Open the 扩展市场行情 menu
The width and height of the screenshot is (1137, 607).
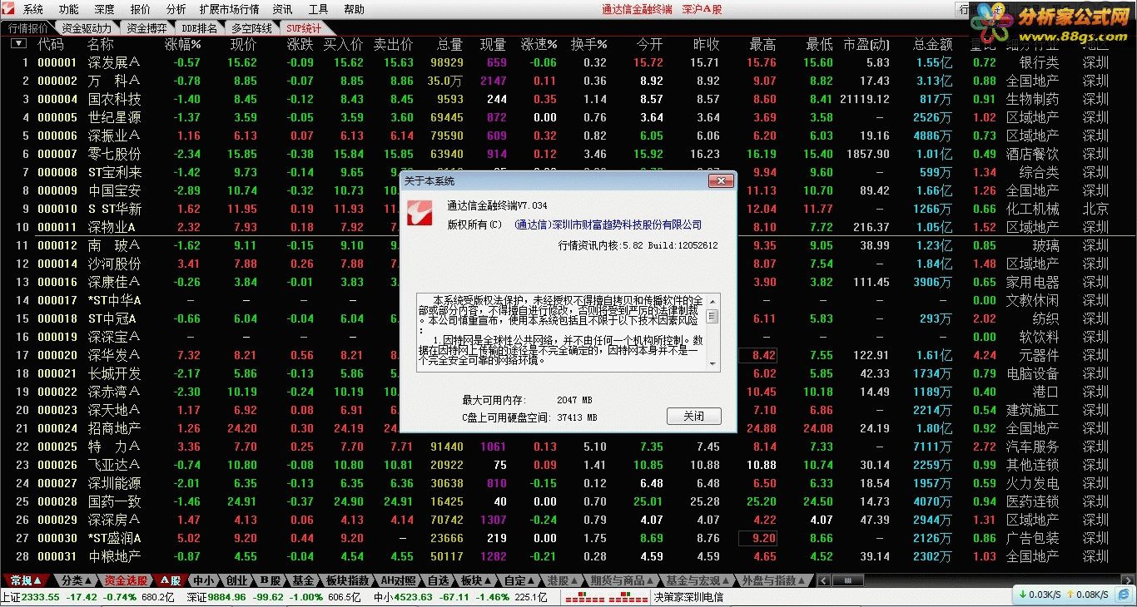tap(230, 10)
